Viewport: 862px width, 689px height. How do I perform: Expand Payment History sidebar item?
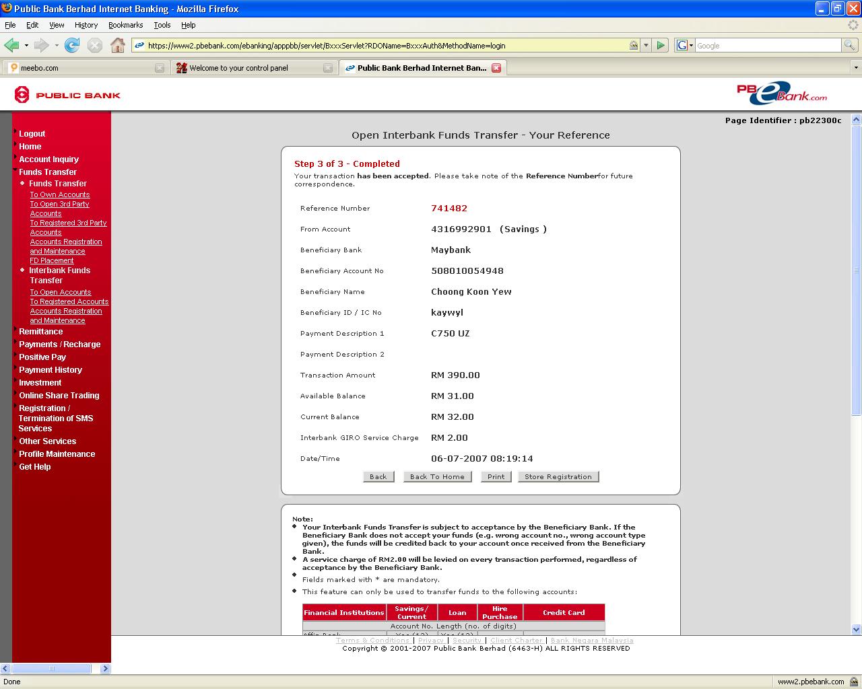click(50, 370)
